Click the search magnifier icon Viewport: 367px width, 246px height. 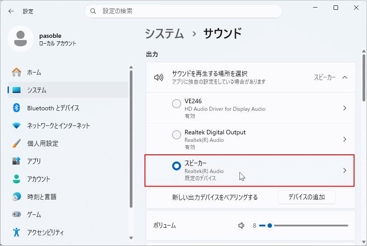click(93, 11)
